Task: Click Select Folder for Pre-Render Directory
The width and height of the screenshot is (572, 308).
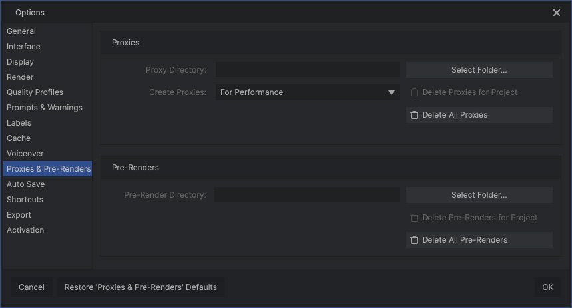Action: (x=479, y=195)
